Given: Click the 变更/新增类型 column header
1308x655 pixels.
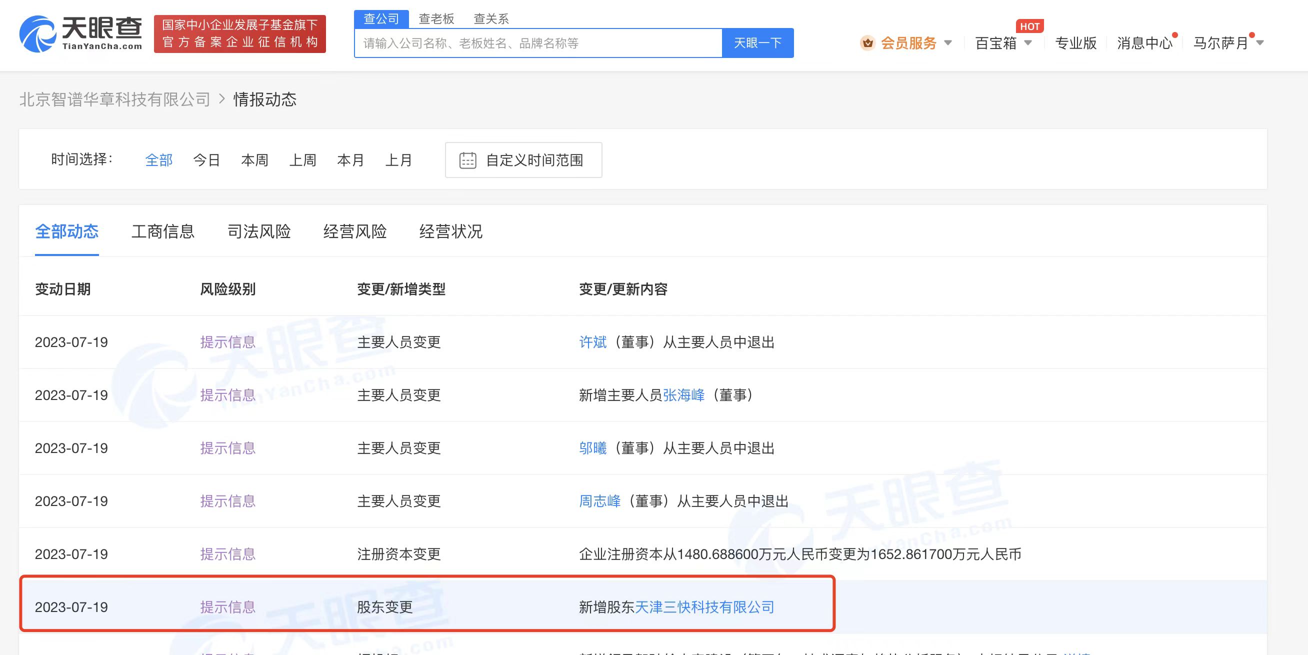Looking at the screenshot, I should pos(401,289).
